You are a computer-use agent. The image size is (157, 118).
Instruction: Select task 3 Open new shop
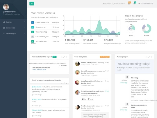pyautogui.click(x=45, y=32)
